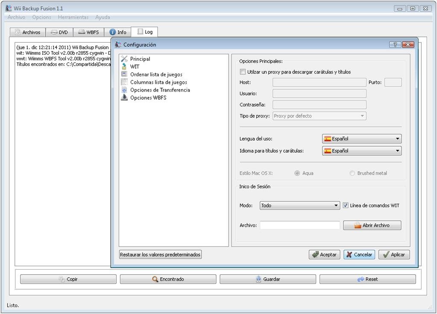Click the Ordenar lista de juegos icon
Image resolution: width=437 pixels, height=314 pixels.
[124, 74]
